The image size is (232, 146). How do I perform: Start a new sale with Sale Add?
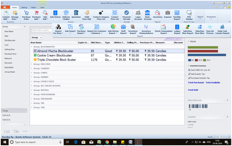(45, 15)
